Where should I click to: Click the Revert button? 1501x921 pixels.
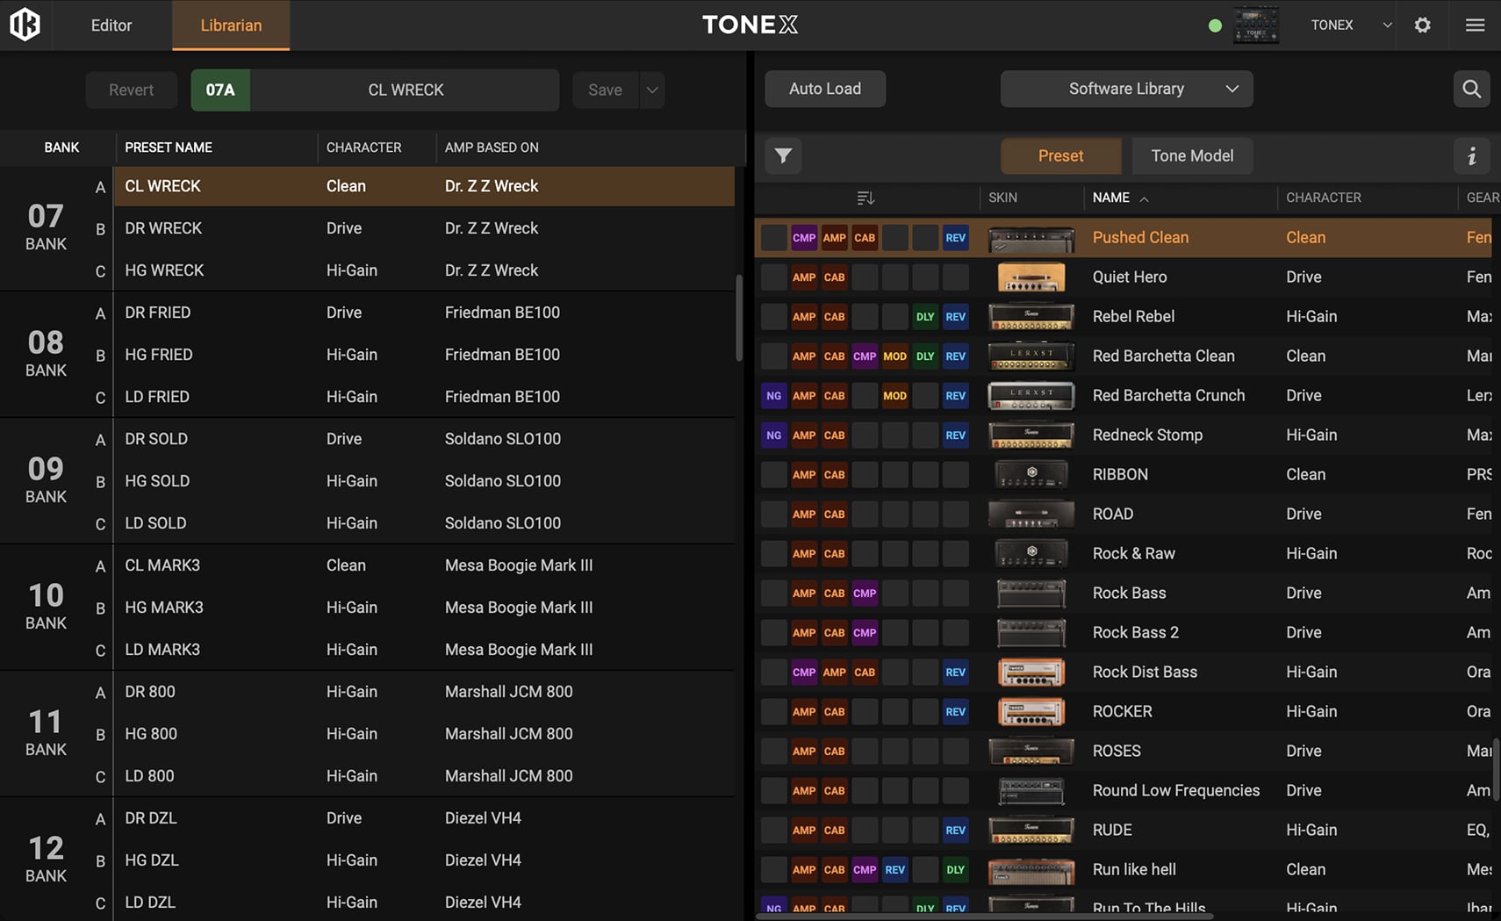[x=131, y=90]
